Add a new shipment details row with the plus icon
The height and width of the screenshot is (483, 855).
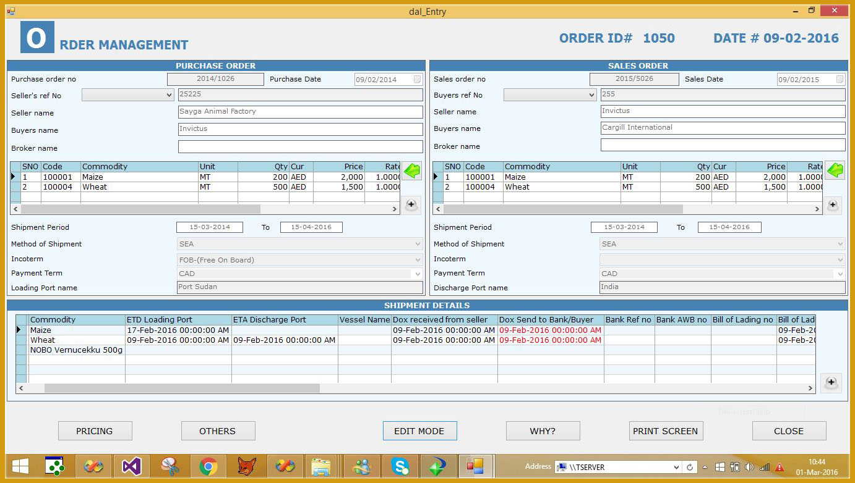tap(831, 383)
